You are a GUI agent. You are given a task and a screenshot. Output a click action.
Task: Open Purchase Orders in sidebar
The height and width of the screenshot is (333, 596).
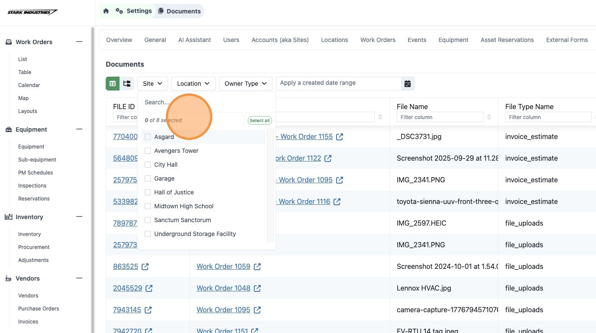pyautogui.click(x=39, y=309)
